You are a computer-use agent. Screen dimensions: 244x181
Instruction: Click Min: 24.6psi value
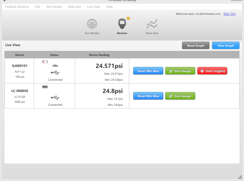pyautogui.click(x=115, y=105)
